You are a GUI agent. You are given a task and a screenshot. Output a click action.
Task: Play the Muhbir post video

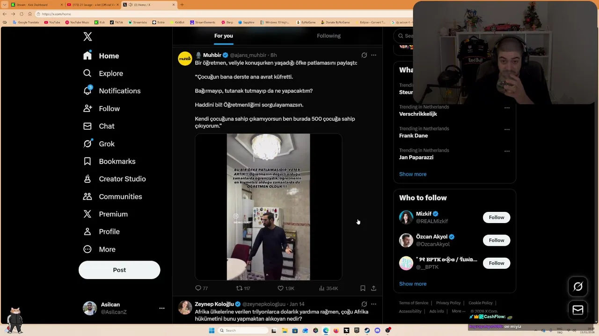pyautogui.click(x=268, y=207)
